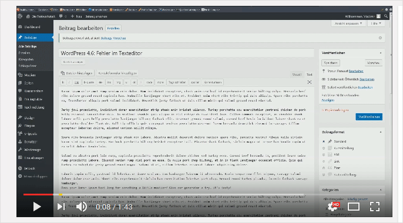Toggle distraction-free writing mode icon
Screen dimensions: 403x223
coord(310,82)
